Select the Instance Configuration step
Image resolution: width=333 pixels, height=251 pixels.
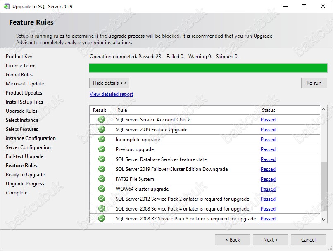tap(31, 138)
